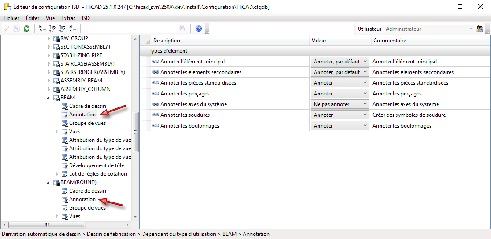
Task: Select Annotation under the BEAM(ROUND) node
Action: pos(82,199)
